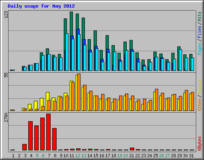Click day label "9" on the axis

[x=61, y=156]
